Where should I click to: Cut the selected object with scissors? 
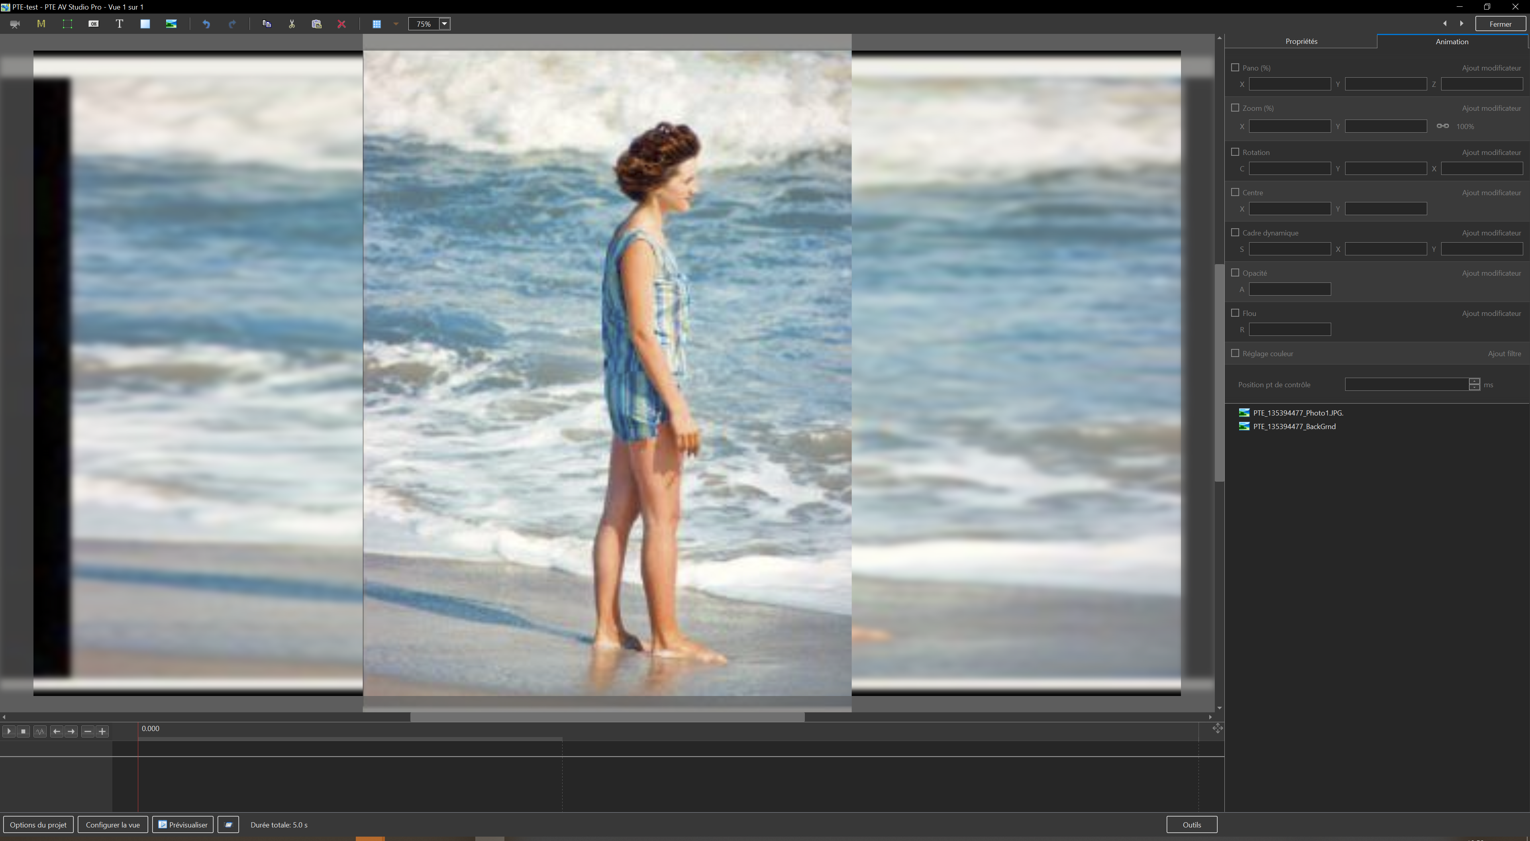[x=292, y=24]
